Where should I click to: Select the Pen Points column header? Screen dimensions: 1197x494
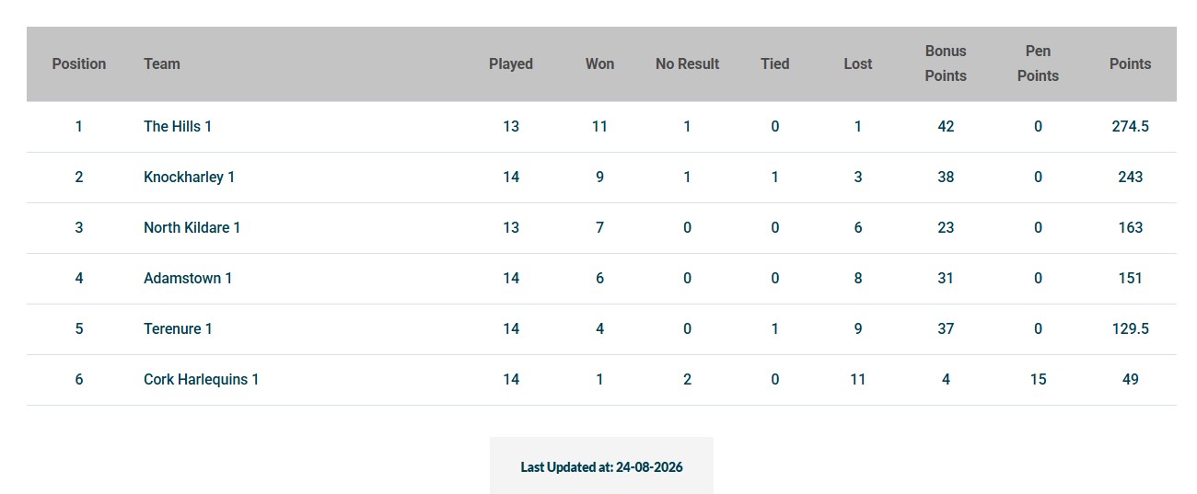pos(1038,63)
